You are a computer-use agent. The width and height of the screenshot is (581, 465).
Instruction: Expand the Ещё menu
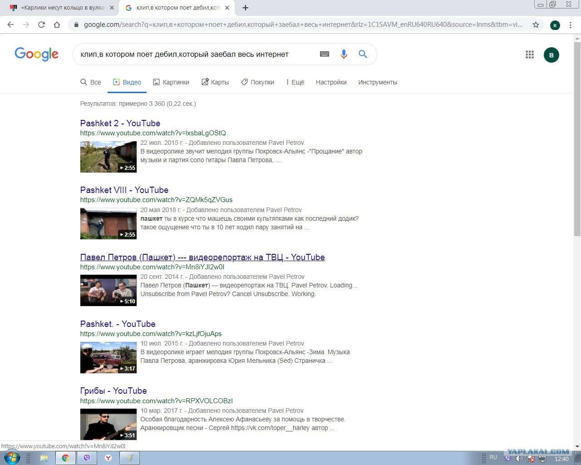tap(295, 82)
